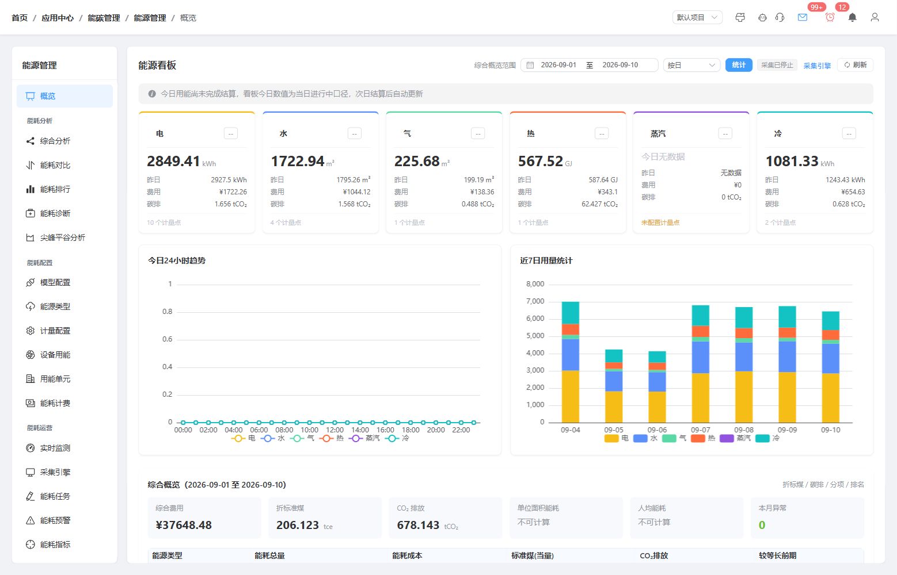
Task: Click the 能源类型 sidebar icon
Action: 31,306
